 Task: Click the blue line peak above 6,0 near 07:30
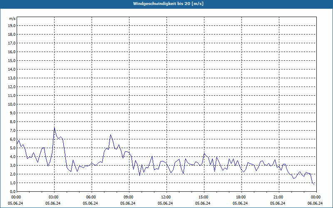(x=111, y=135)
